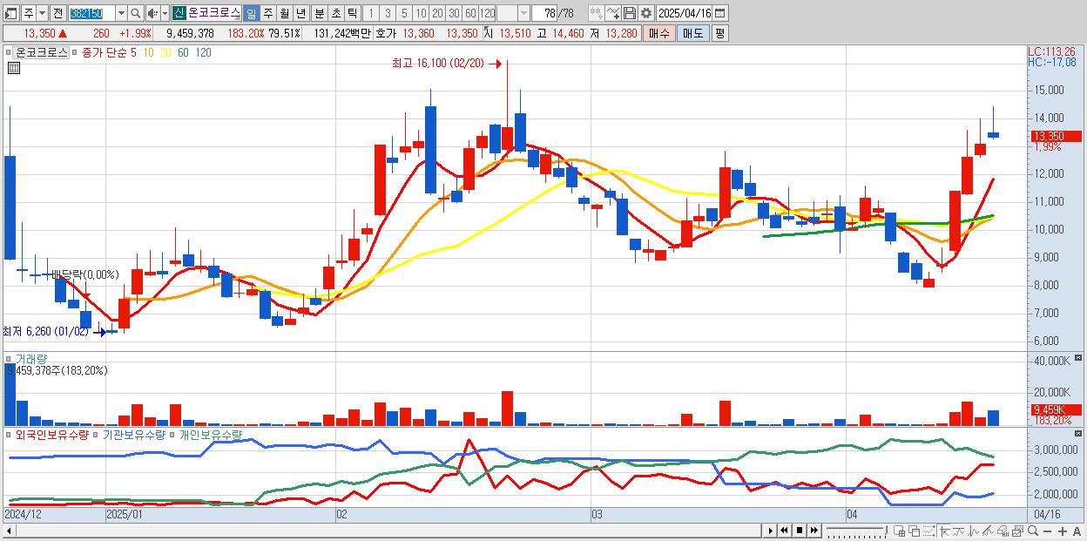The image size is (1087, 541).
Task: Click moving average 5 legend label
Action: 133,52
